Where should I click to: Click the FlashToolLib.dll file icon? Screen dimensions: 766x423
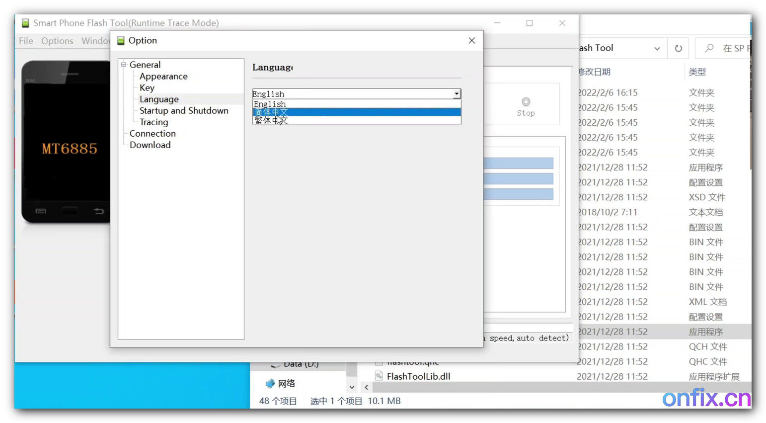(379, 376)
